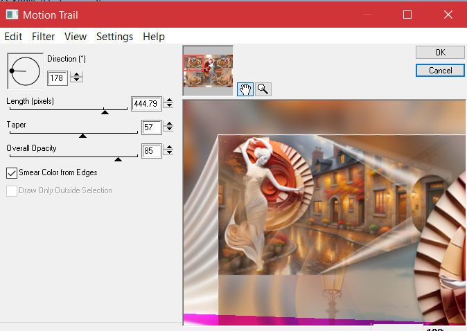Image resolution: width=467 pixels, height=331 pixels.
Task: Click the Cancel button
Action: pyautogui.click(x=440, y=70)
